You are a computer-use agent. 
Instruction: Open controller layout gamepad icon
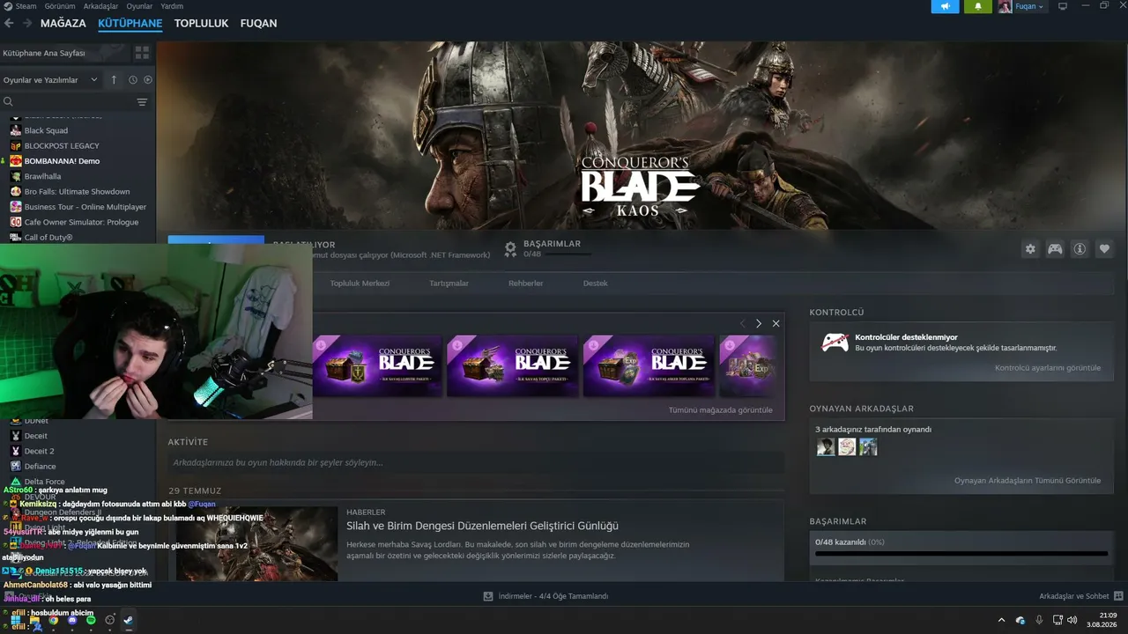point(1055,249)
